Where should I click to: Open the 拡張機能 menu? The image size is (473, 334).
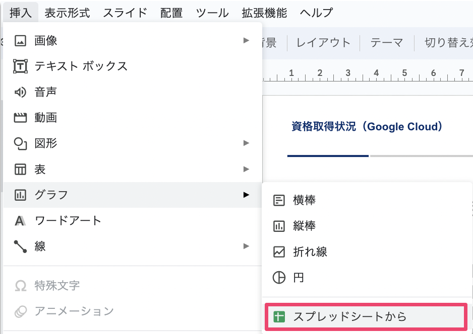click(x=264, y=13)
